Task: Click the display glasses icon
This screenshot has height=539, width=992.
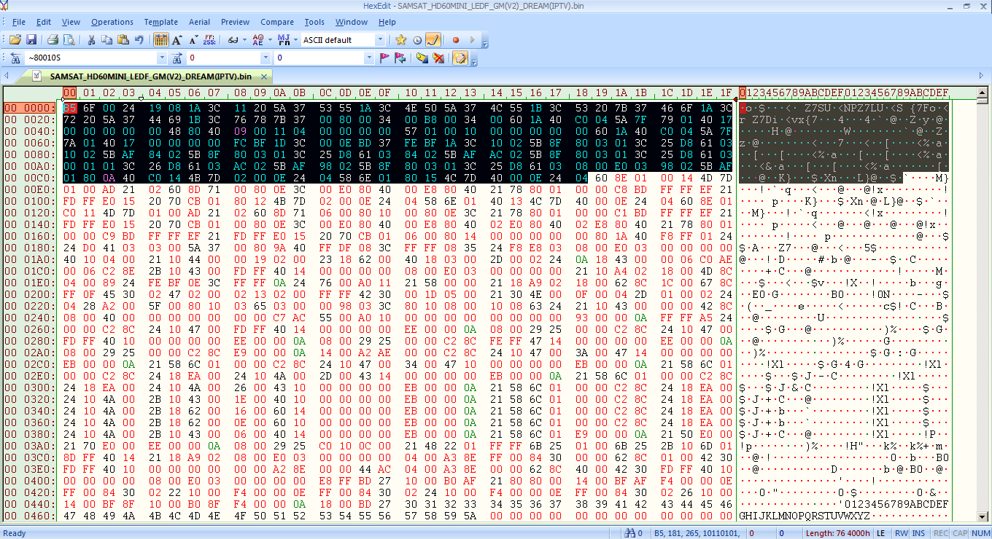Action: click(x=233, y=40)
